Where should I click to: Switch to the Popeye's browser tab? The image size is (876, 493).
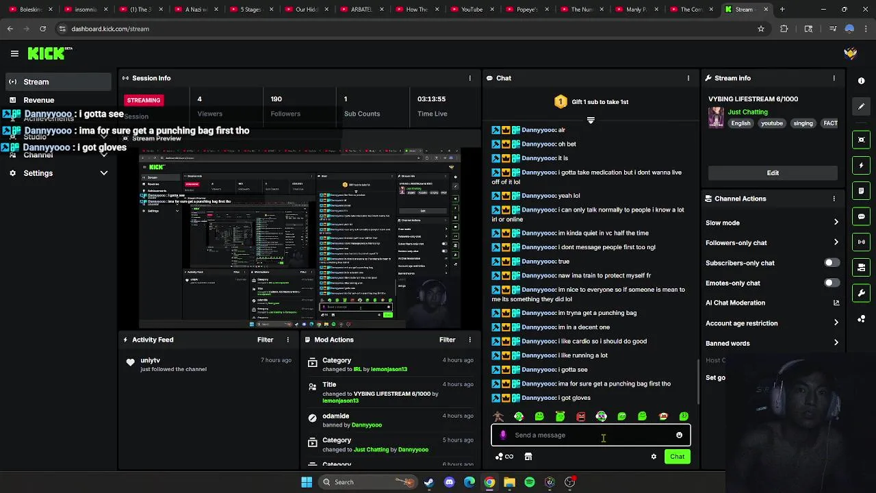pos(526,10)
